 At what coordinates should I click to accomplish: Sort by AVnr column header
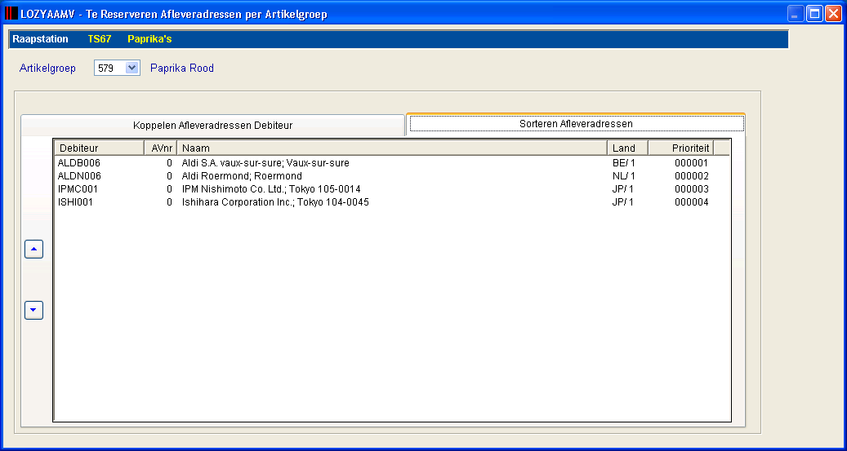tap(160, 148)
